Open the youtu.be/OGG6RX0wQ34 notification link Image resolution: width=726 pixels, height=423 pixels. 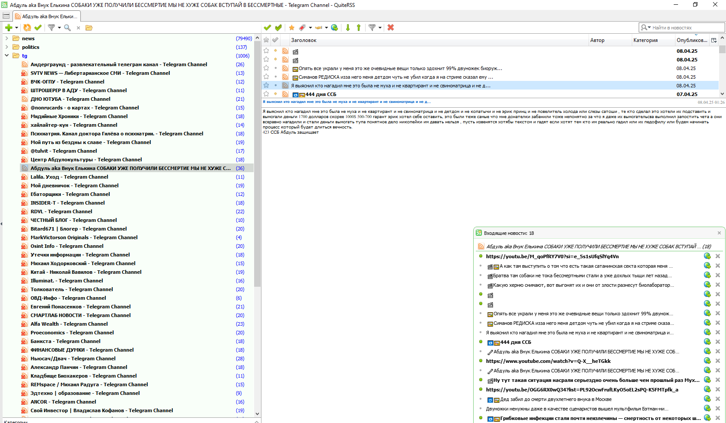point(582,390)
